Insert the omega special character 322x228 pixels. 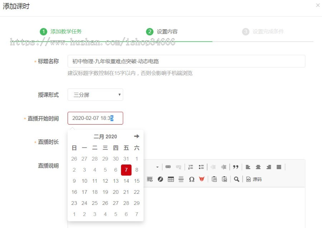[191, 179]
